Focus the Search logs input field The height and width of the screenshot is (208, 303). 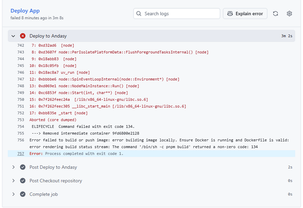point(180,14)
